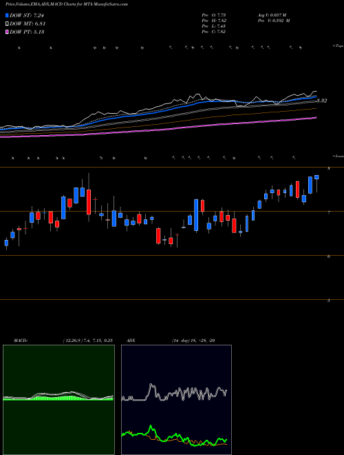The width and height of the screenshot is (344, 455).
Task: Click the white DOW MT legend swatch
Action: [x=7, y=23]
